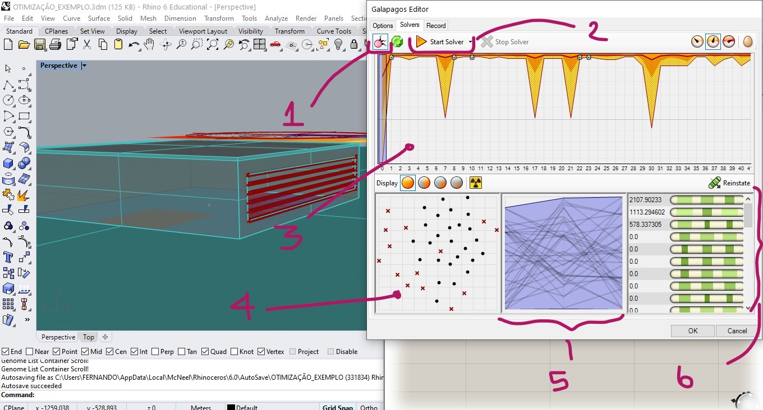Click the radiation hazard display icon

click(475, 183)
